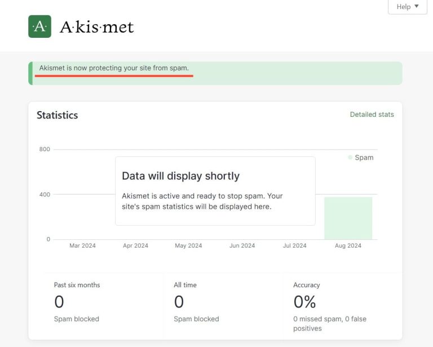The width and height of the screenshot is (433, 347).
Task: Click the 800 y-axis label
Action: point(45,150)
